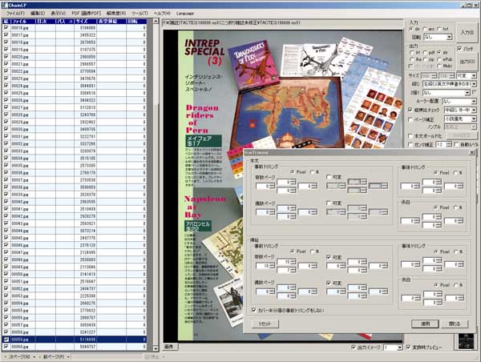Uncheck the 00016.jpg row checkbox

coord(6,27)
